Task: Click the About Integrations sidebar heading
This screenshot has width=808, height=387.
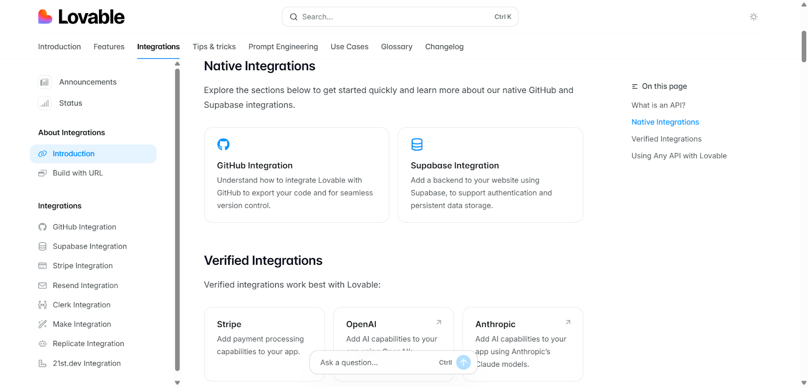Action: tap(72, 132)
